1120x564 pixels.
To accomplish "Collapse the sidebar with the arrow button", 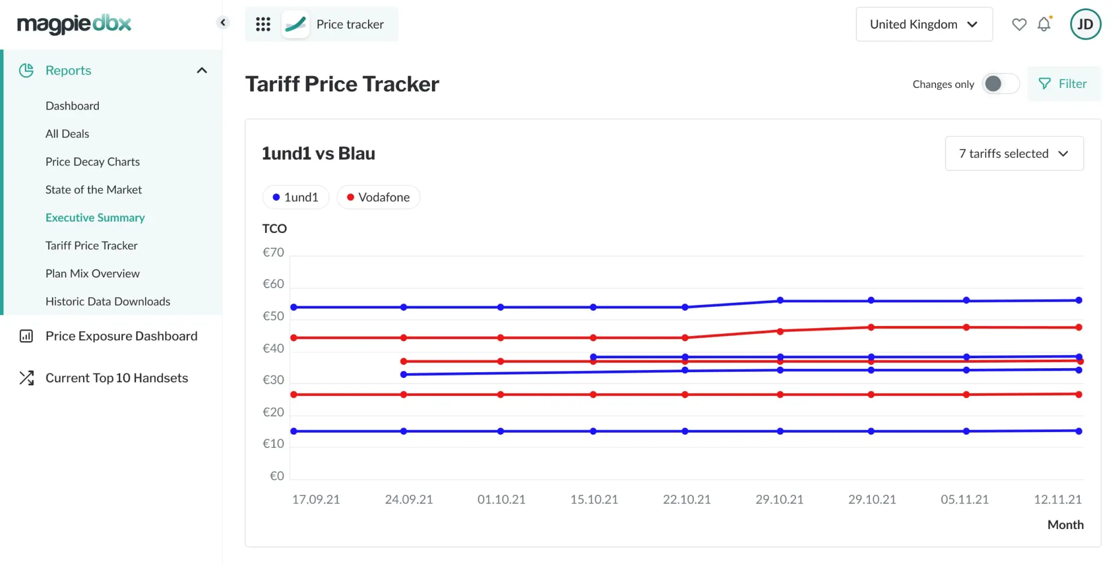I will [x=222, y=23].
